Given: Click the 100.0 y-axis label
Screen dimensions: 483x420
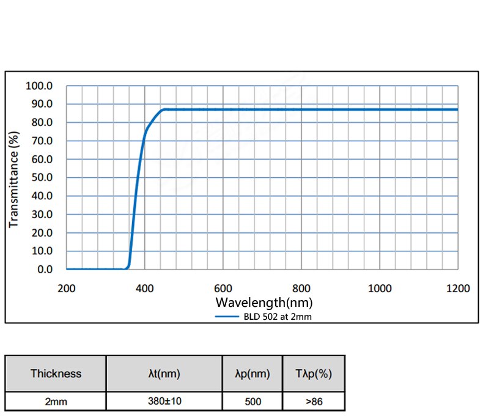Looking at the screenshot, I should [x=39, y=86].
